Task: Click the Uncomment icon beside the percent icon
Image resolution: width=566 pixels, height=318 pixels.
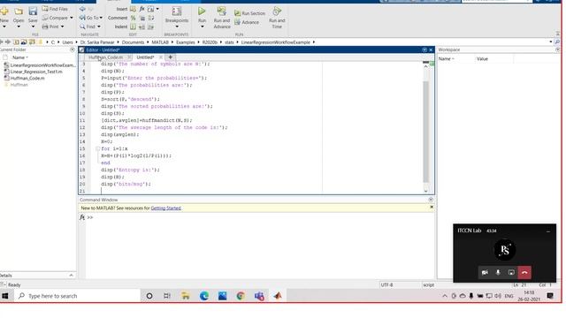Action: coord(142,18)
